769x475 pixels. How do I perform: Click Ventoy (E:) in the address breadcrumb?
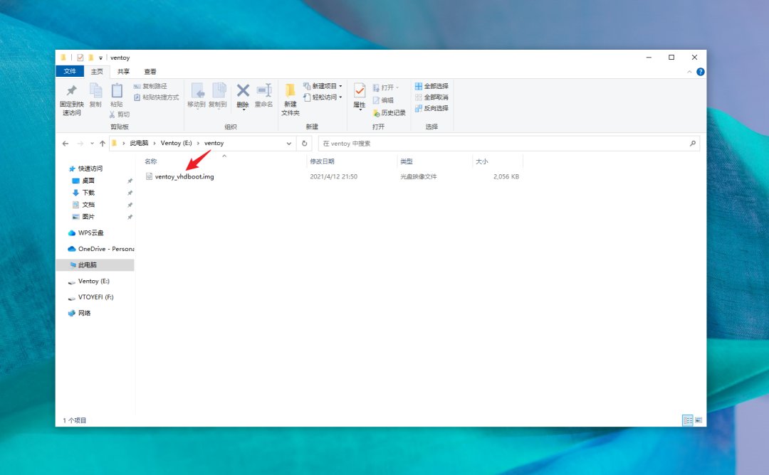pyautogui.click(x=176, y=144)
